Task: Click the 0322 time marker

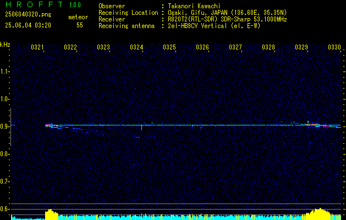Action: click(x=70, y=47)
